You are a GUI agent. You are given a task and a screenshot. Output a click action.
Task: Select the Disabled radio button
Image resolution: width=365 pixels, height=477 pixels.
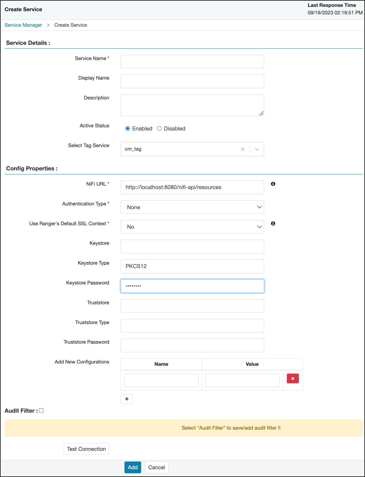[x=160, y=128]
